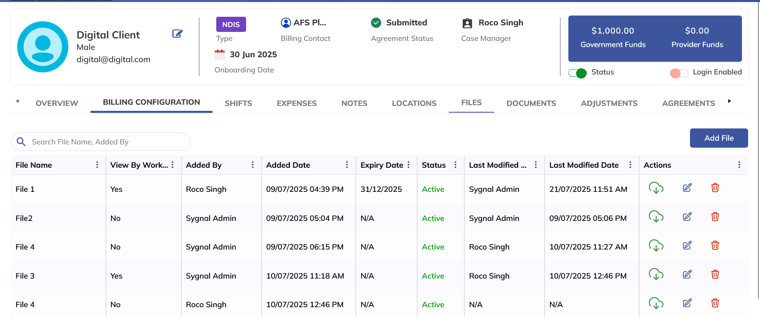Click the Roco Singh case manager link

(500, 23)
